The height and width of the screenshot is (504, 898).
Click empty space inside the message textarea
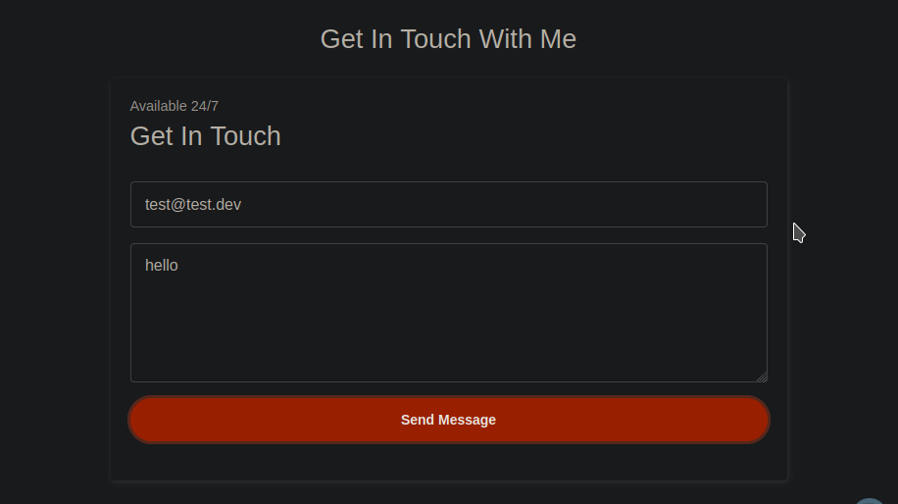point(448,332)
